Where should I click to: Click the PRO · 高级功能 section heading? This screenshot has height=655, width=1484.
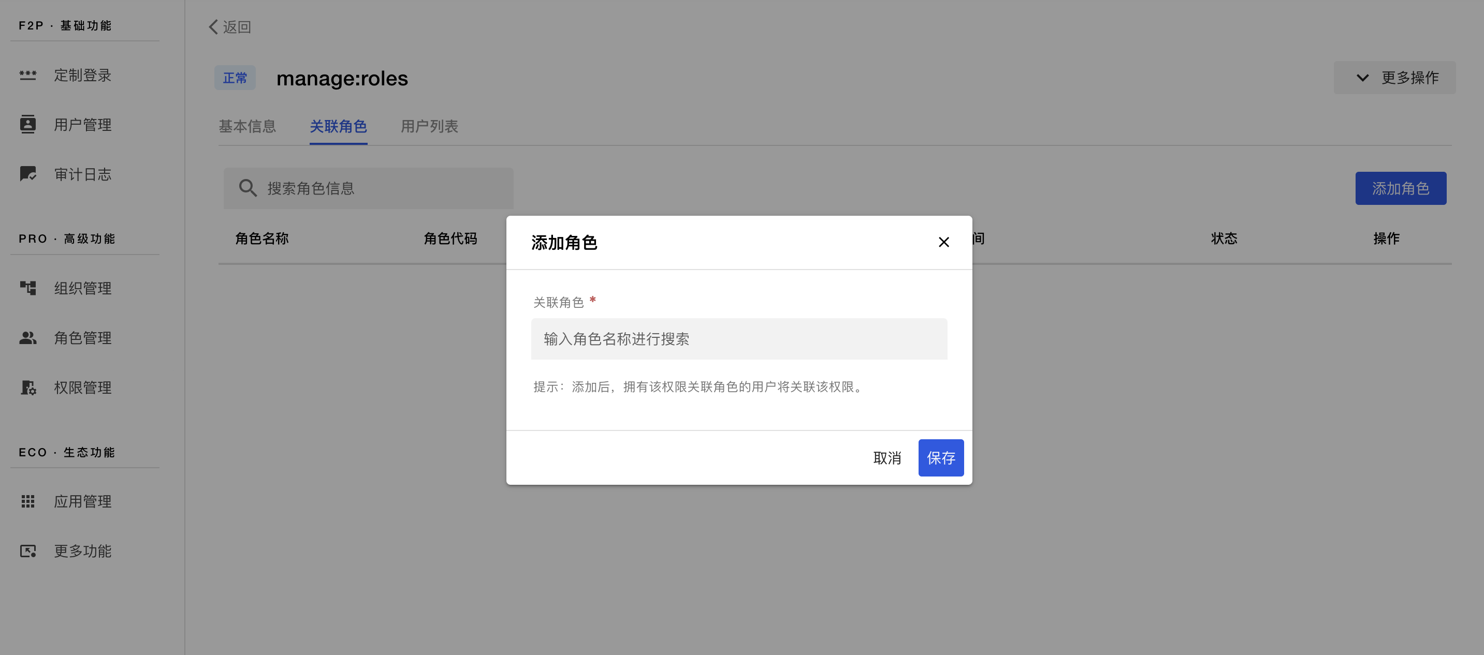67,239
